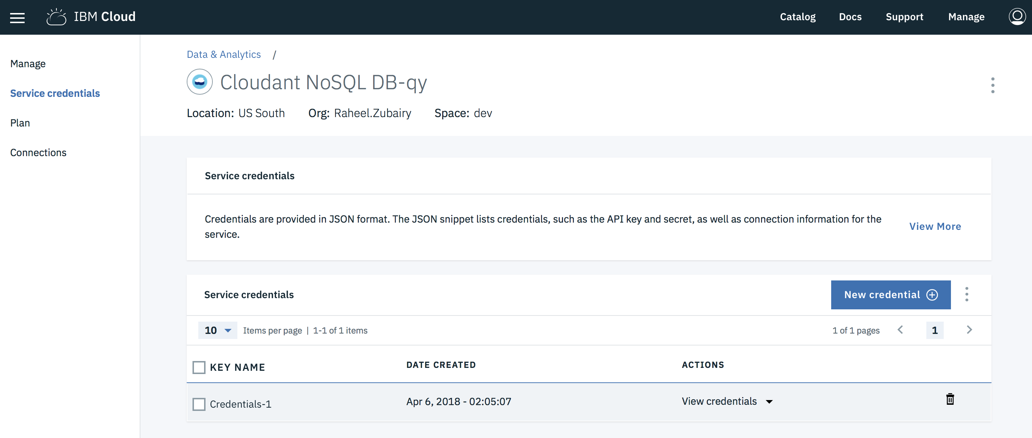
Task: Click the Cloudant service icon next to title
Action: 199,82
